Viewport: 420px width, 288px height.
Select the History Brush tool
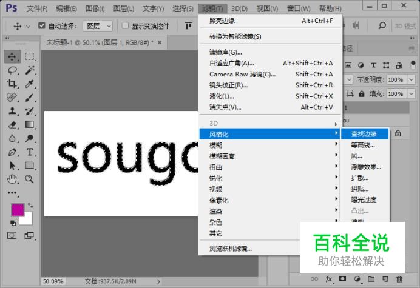[x=30, y=111]
